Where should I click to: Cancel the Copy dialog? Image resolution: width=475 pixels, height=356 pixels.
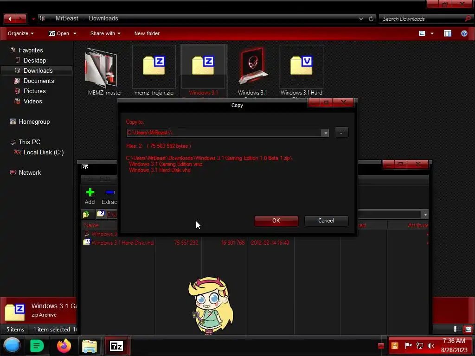(x=326, y=221)
